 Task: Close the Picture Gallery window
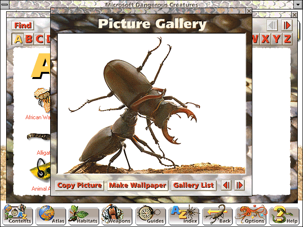coord(249,11)
